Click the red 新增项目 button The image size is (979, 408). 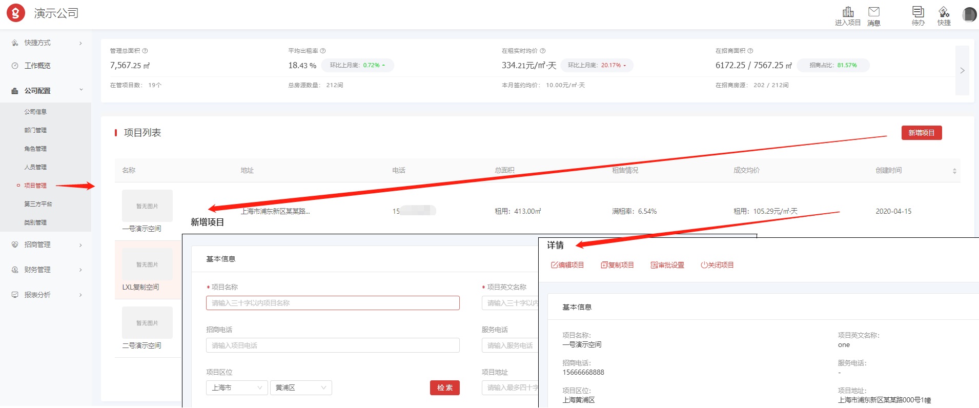[921, 133]
